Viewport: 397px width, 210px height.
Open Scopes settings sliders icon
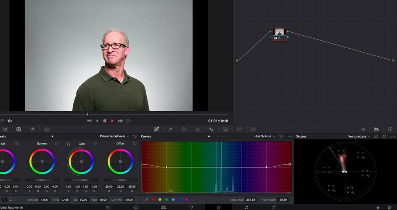[x=376, y=136]
